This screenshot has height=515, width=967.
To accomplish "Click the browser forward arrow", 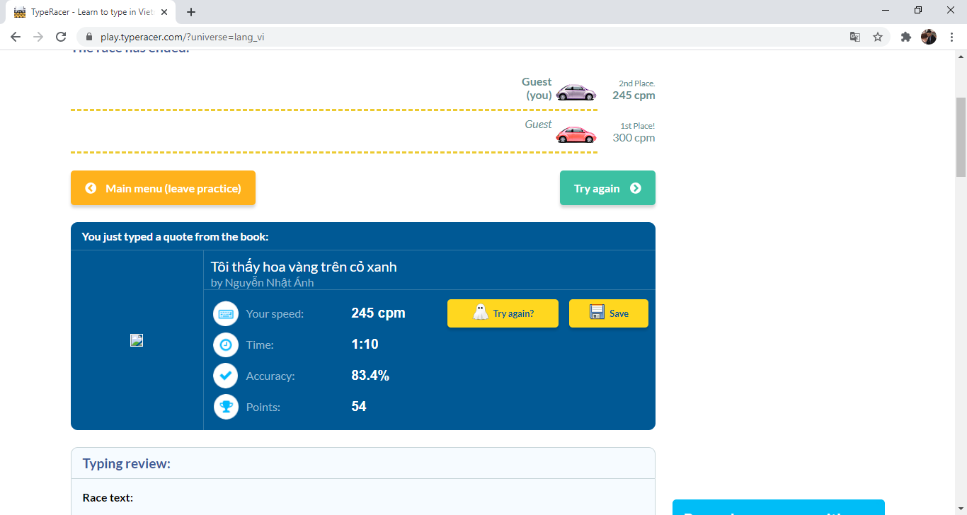I will click(x=38, y=37).
